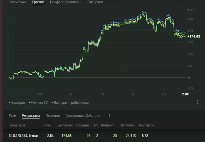Viewport: 205px width, 142px height.
Task: Click the 8.72 dispersion value
Action: tap(145, 136)
